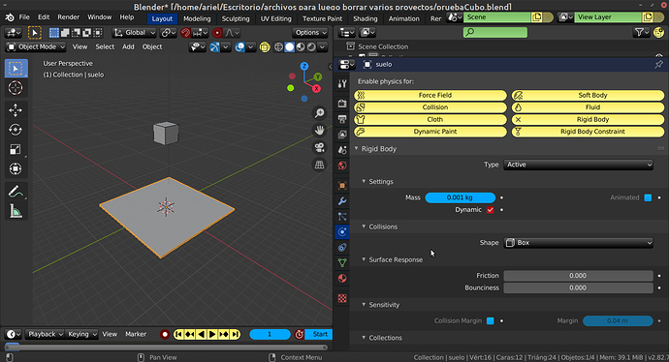Viewport: 669px width, 362px height.
Task: Select the Rotate tool
Action: [x=16, y=130]
